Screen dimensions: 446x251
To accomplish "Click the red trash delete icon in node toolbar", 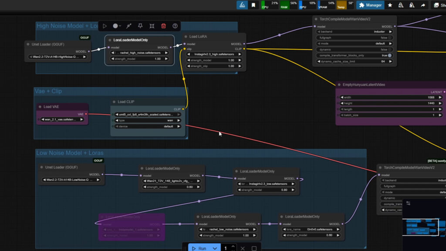I will point(163,26).
